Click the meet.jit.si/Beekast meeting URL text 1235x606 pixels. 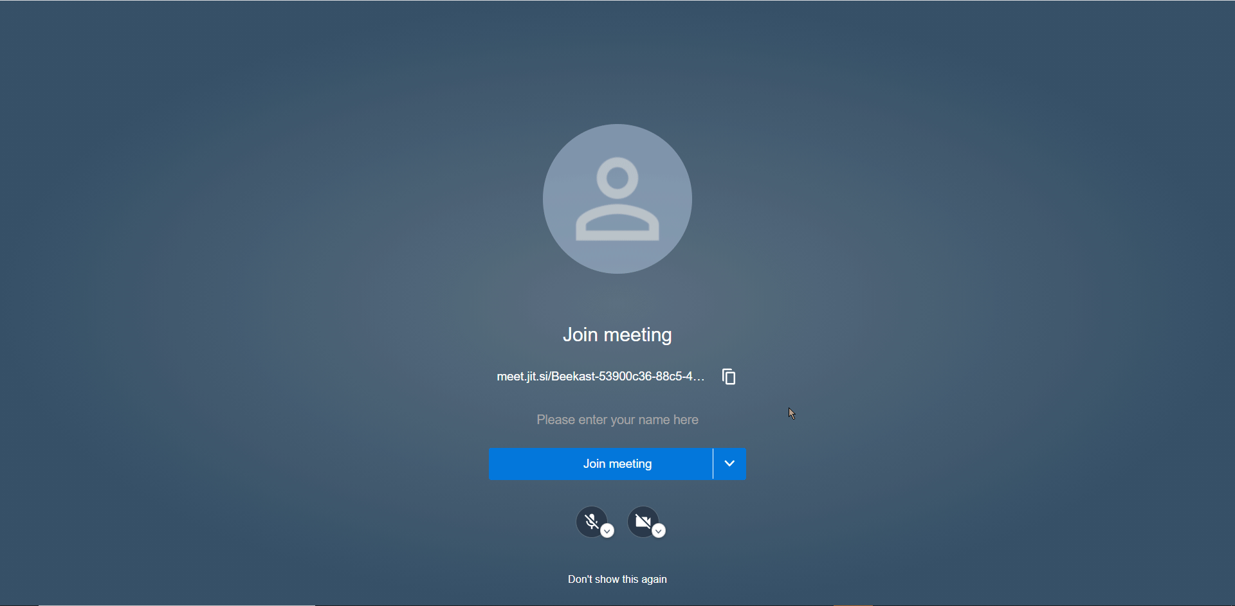coord(601,377)
